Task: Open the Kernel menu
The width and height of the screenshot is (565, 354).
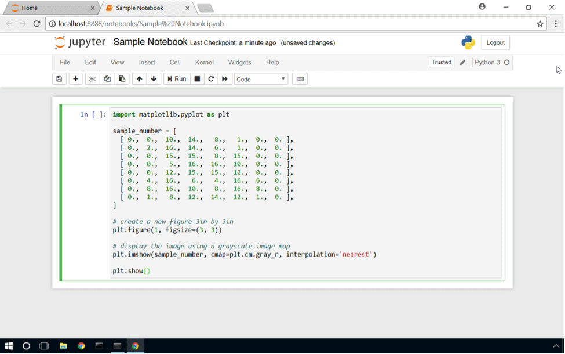Action: (203, 62)
